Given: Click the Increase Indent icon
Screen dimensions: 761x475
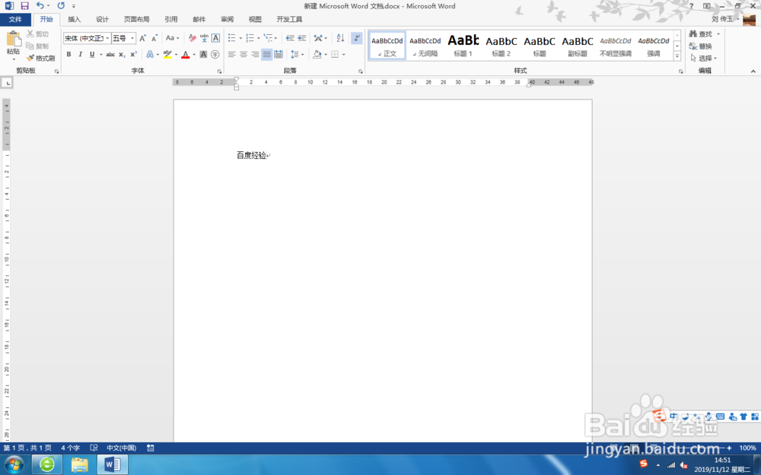Looking at the screenshot, I should [x=302, y=38].
